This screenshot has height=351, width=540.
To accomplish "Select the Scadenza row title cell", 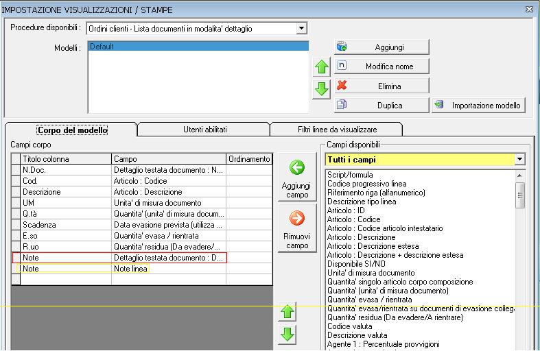I will click(66, 225).
